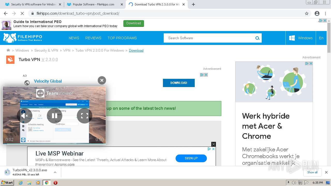This screenshot has height=186, width=331.
Task: Click the Search Software input field
Action: [209, 38]
